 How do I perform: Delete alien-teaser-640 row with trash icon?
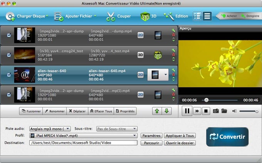(173, 74)
